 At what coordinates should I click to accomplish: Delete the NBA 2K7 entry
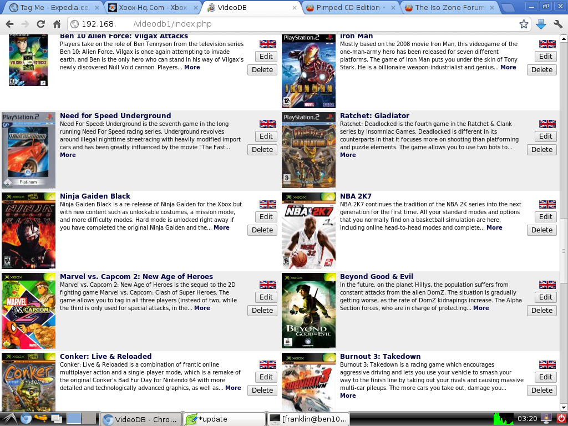pos(542,230)
